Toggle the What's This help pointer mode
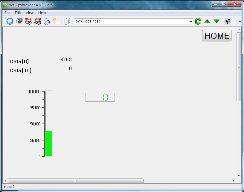Image resolution: width=244 pixels, height=192 pixels. 227,21
